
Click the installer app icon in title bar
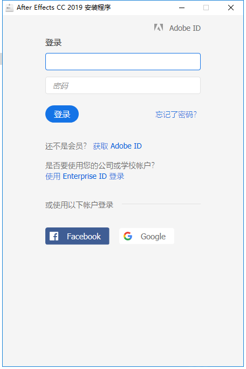point(9,8)
